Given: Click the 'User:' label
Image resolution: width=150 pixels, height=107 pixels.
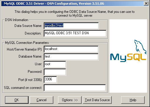Looking at the screenshot, I should (38, 64).
